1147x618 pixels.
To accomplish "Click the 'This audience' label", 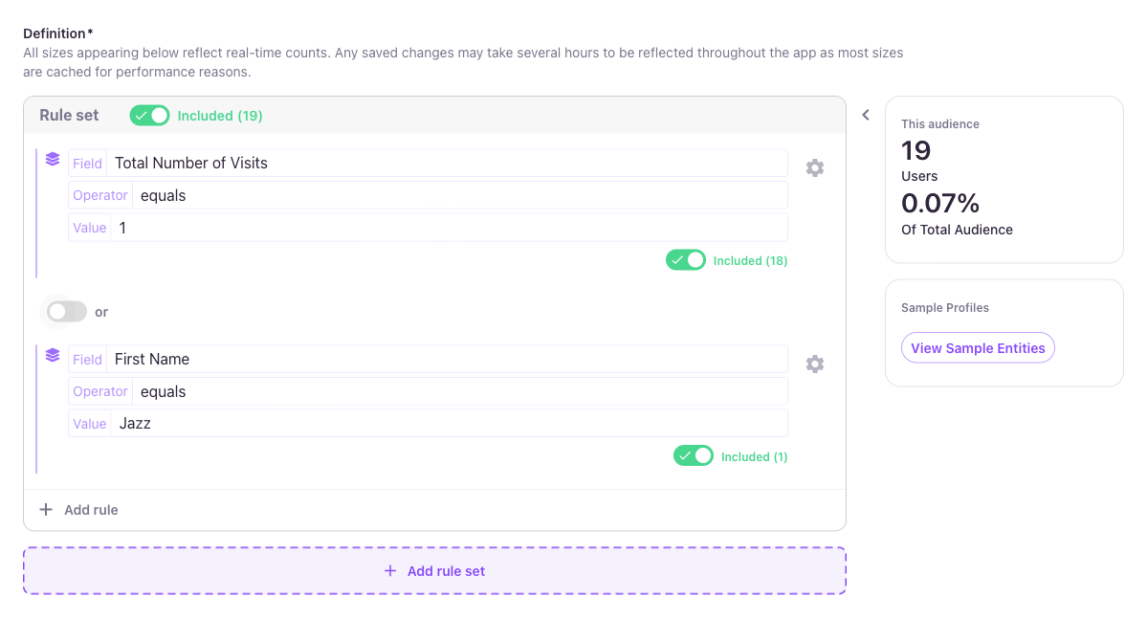I will 940,124.
